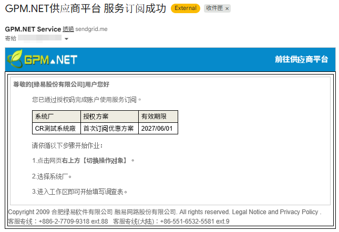Expand recipient details dropdown arrow
This screenshot has width=339, height=232.
67,39
